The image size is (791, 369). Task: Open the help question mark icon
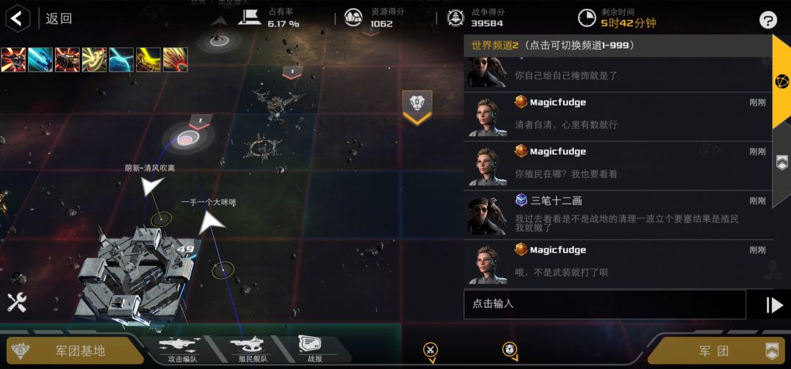point(768,20)
